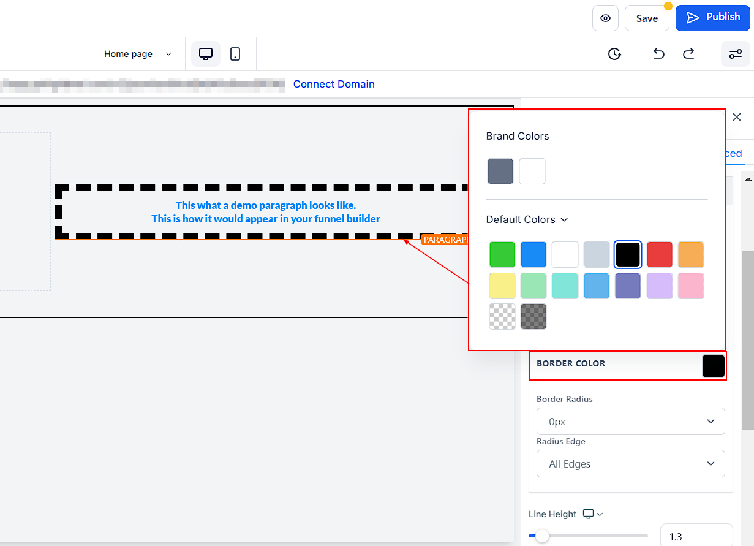Screen dimensions: 754x546
Task: Switch to mobile view
Action: pos(235,54)
